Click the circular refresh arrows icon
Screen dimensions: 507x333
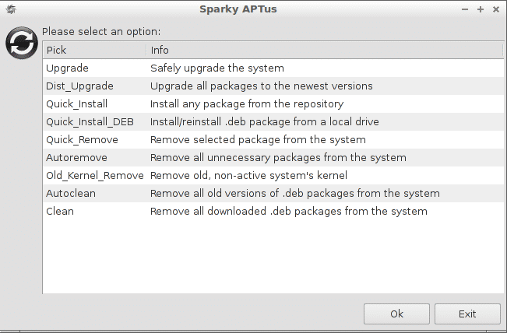[22, 43]
